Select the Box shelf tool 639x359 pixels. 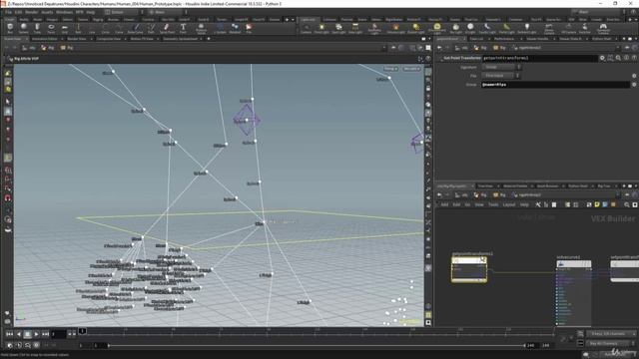10,28
